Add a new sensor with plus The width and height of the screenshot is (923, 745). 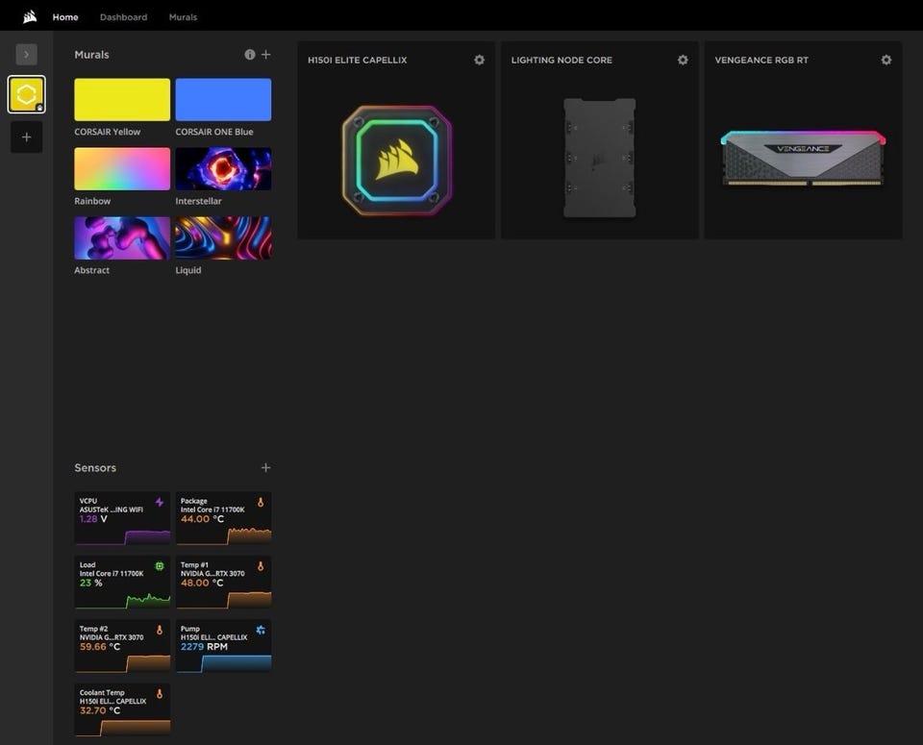266,468
